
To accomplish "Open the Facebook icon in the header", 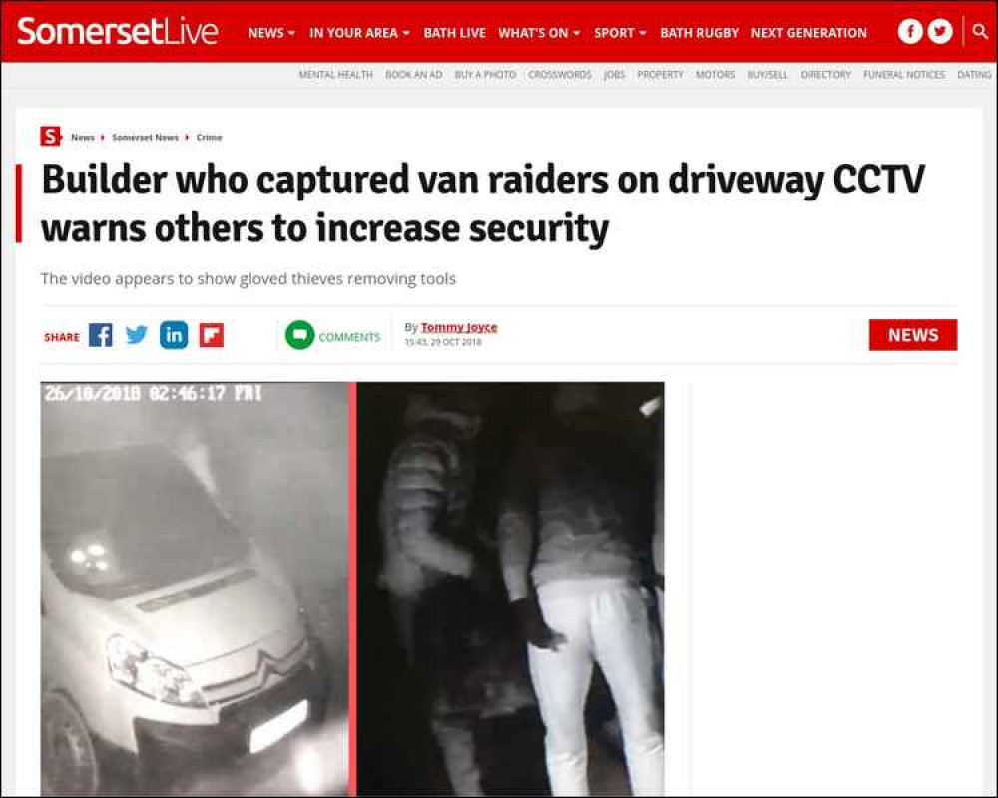I will pyautogui.click(x=910, y=32).
